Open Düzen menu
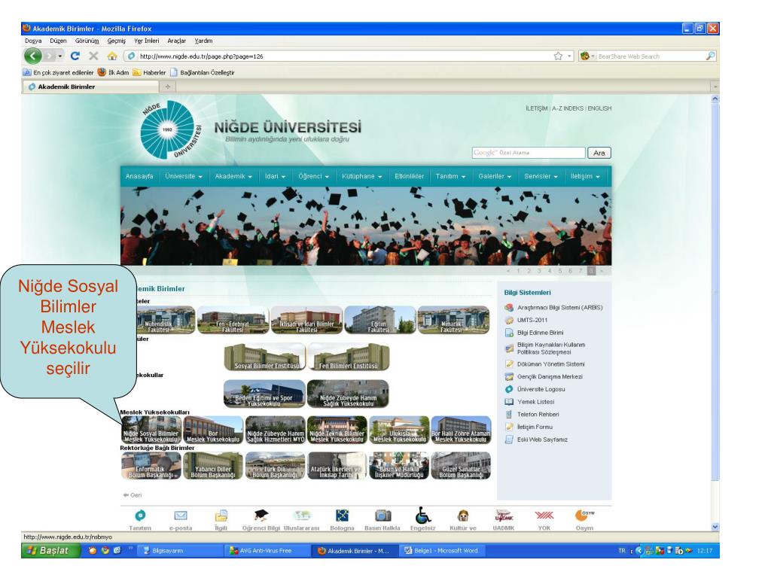Image resolution: width=771 pixels, height=578 pixels. pyautogui.click(x=58, y=41)
